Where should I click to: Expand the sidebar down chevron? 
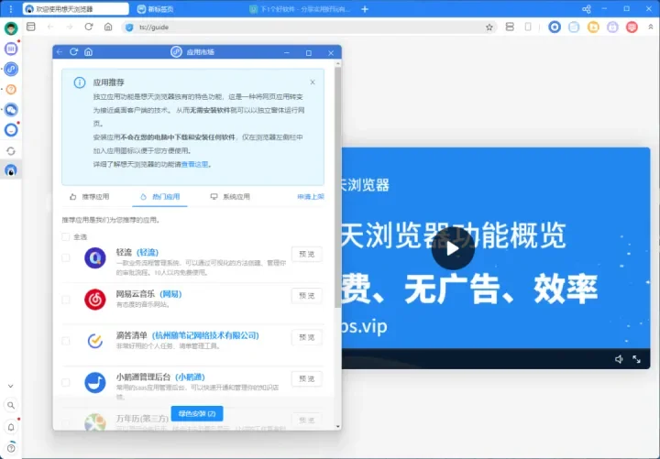[x=11, y=386]
